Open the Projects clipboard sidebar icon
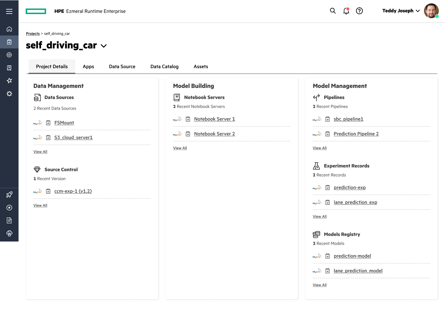 pyautogui.click(x=9, y=42)
